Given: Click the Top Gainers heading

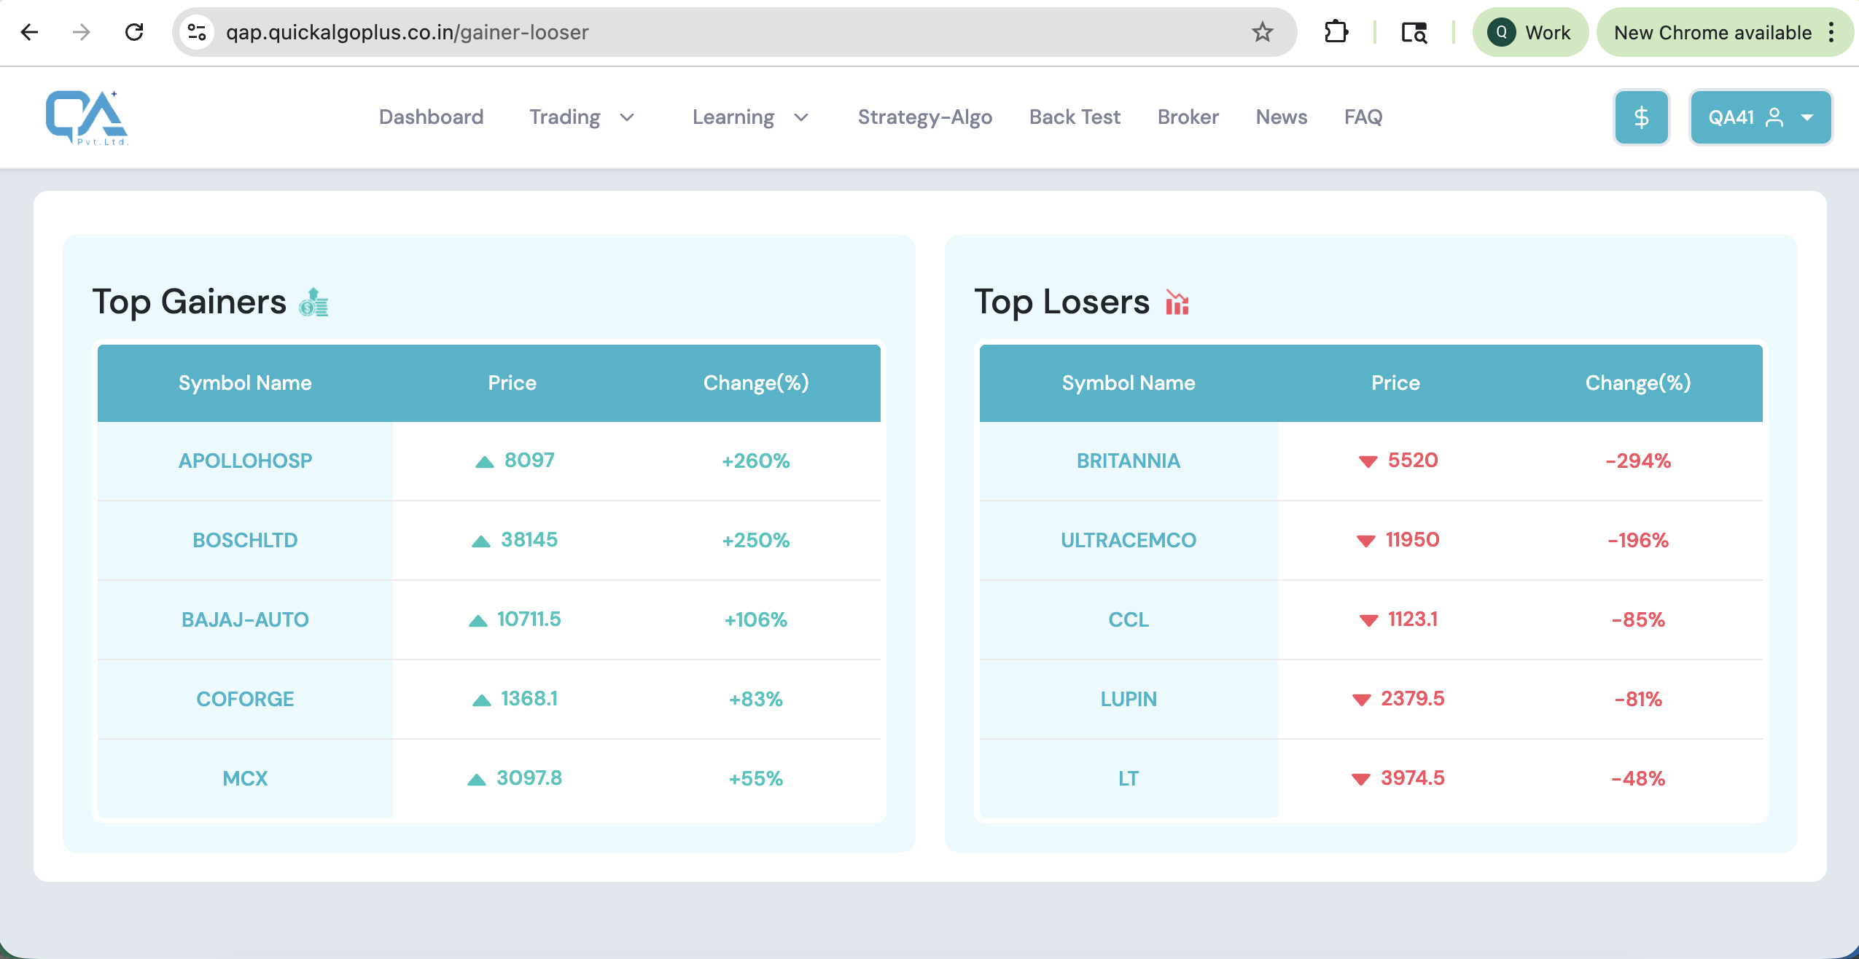Looking at the screenshot, I should 189,302.
